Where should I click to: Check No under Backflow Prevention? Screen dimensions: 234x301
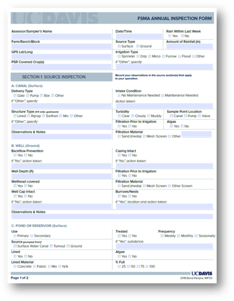click(x=26, y=155)
